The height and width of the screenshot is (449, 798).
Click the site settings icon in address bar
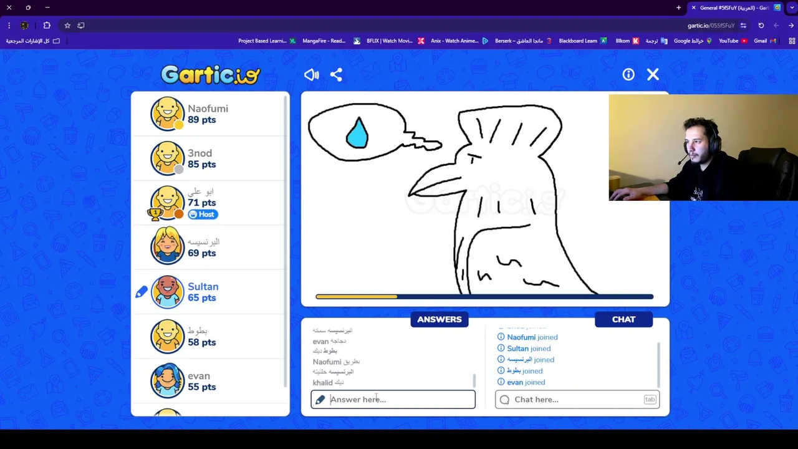pos(743,26)
